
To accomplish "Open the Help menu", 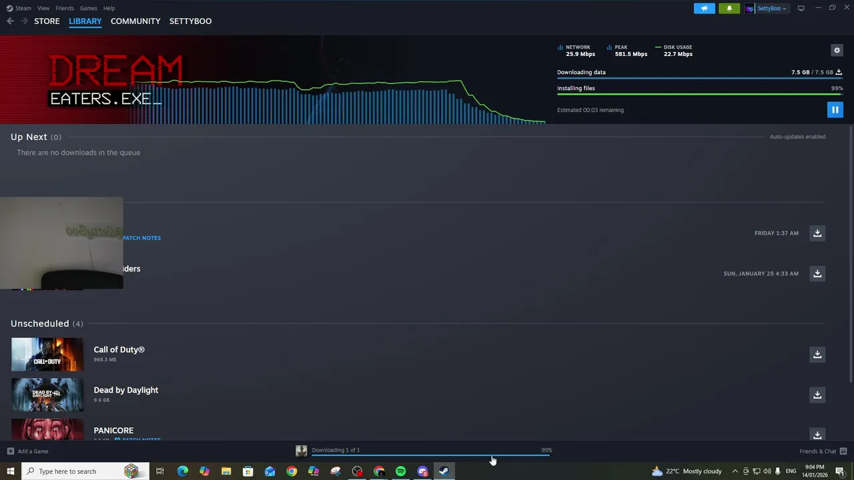I will [x=109, y=8].
